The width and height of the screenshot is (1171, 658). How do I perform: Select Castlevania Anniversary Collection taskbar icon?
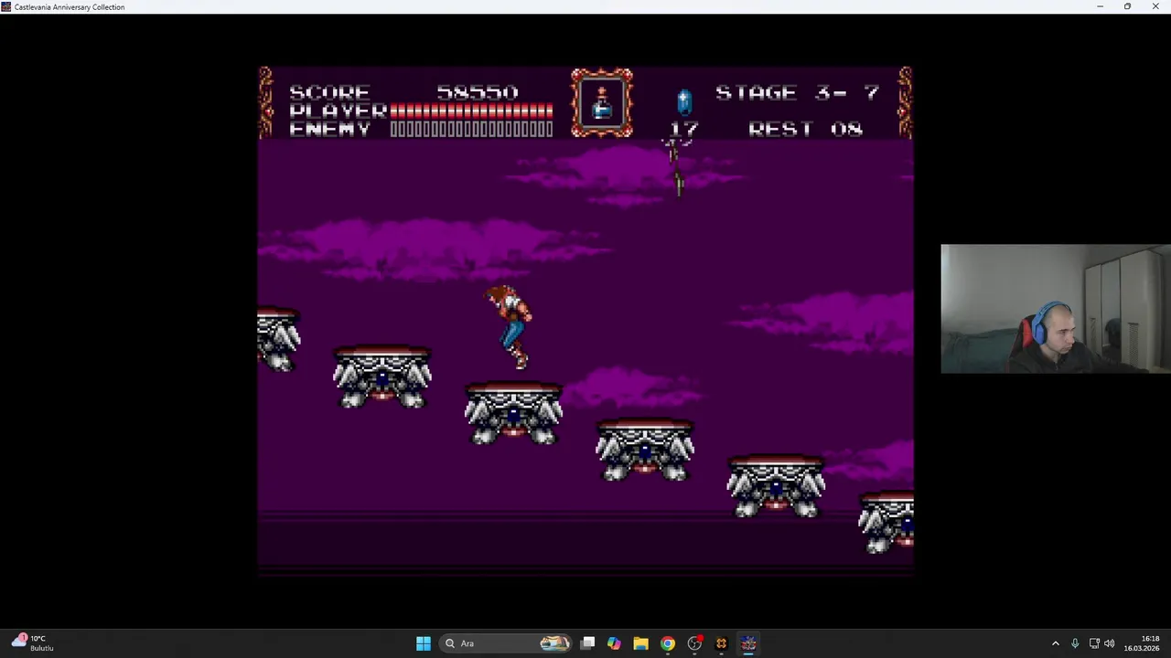coord(748,643)
